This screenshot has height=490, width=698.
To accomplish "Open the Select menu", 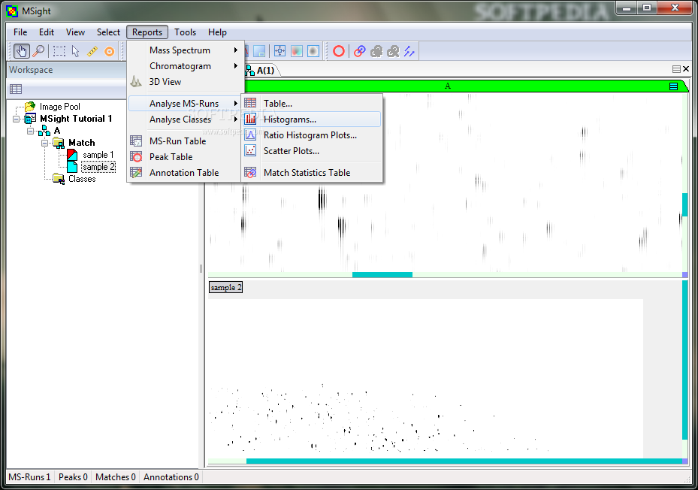I will (x=108, y=32).
